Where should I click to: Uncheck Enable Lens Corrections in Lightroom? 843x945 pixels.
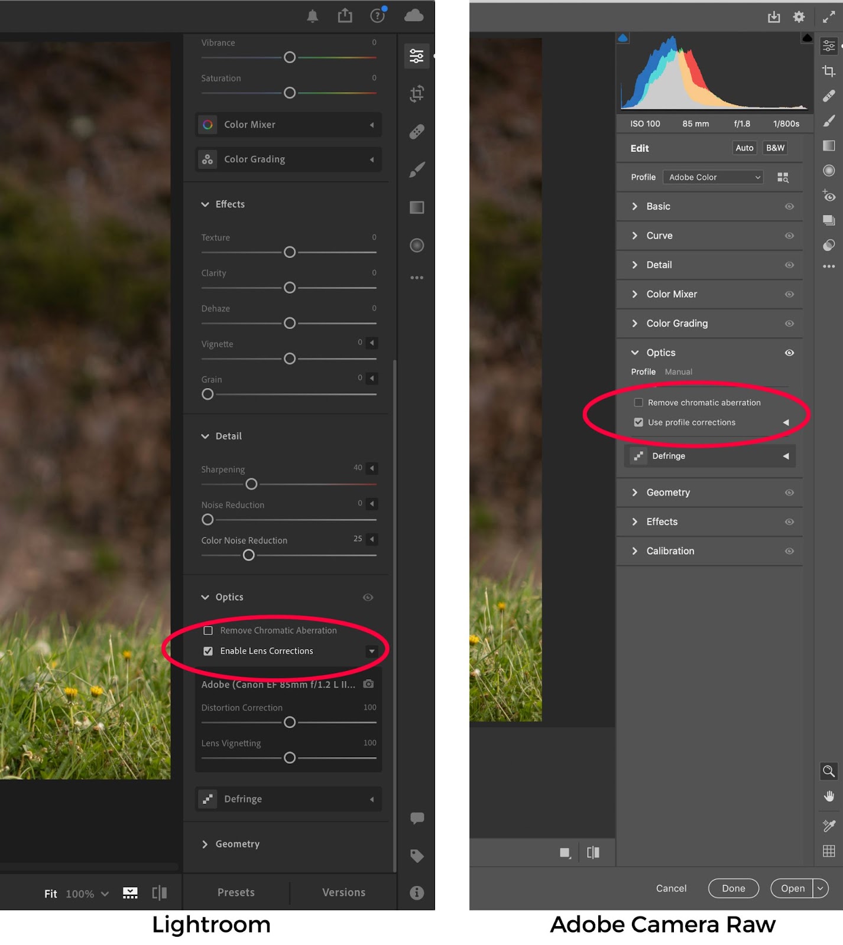(208, 651)
